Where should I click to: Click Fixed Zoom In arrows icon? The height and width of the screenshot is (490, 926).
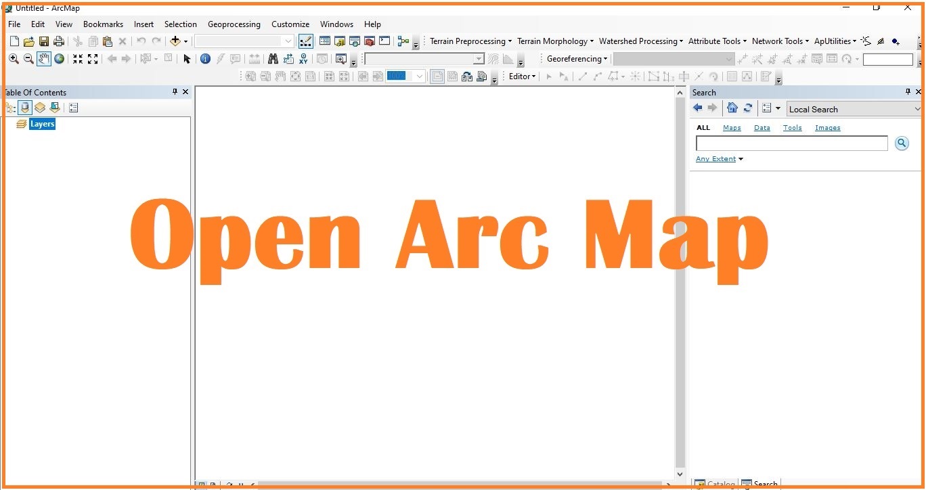pos(78,59)
